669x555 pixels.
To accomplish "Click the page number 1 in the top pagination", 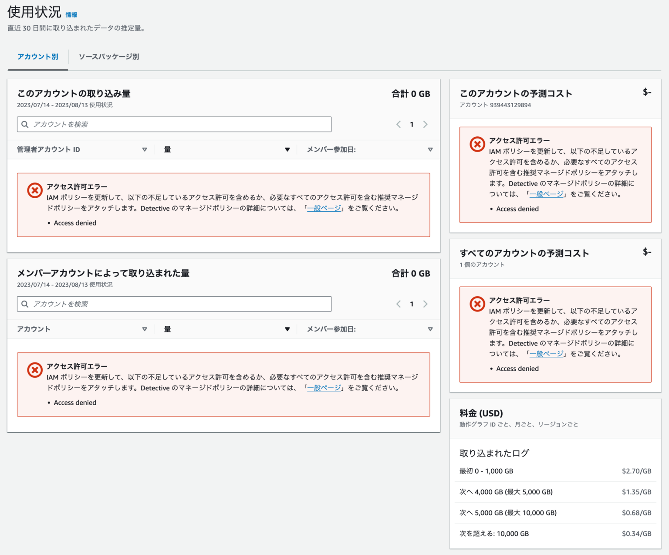I will pyautogui.click(x=412, y=124).
